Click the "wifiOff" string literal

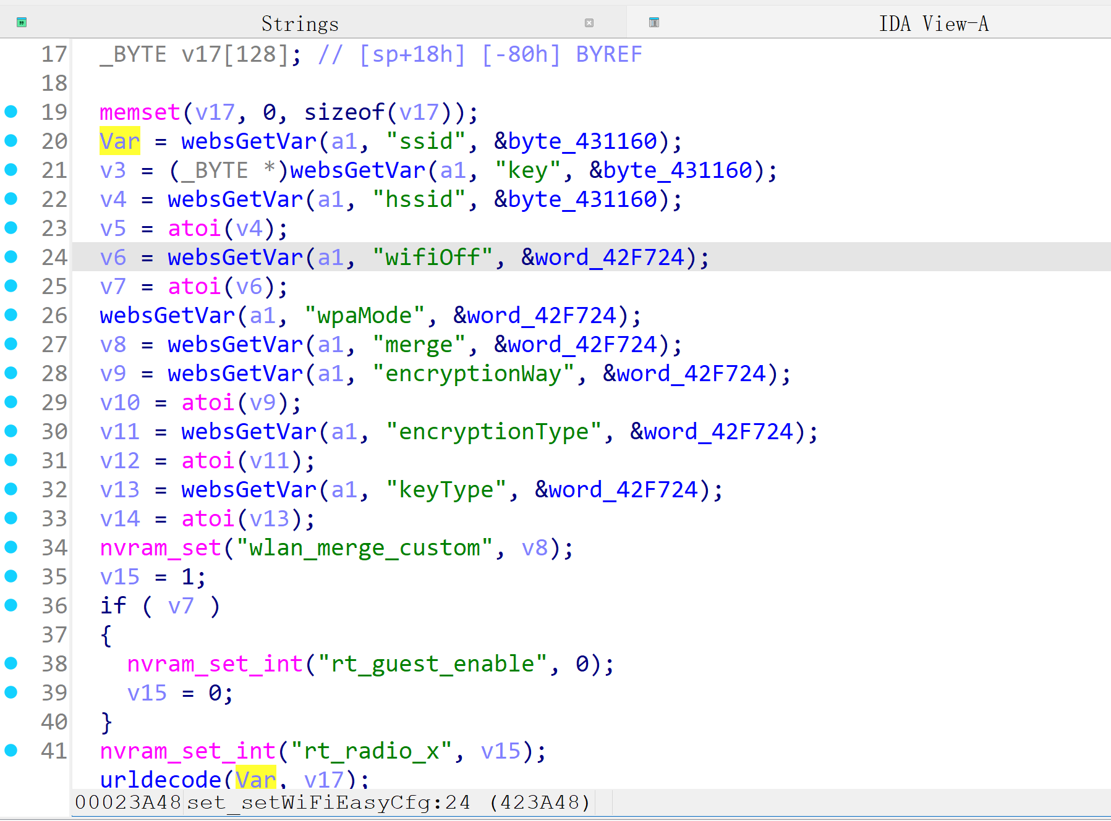(x=433, y=257)
